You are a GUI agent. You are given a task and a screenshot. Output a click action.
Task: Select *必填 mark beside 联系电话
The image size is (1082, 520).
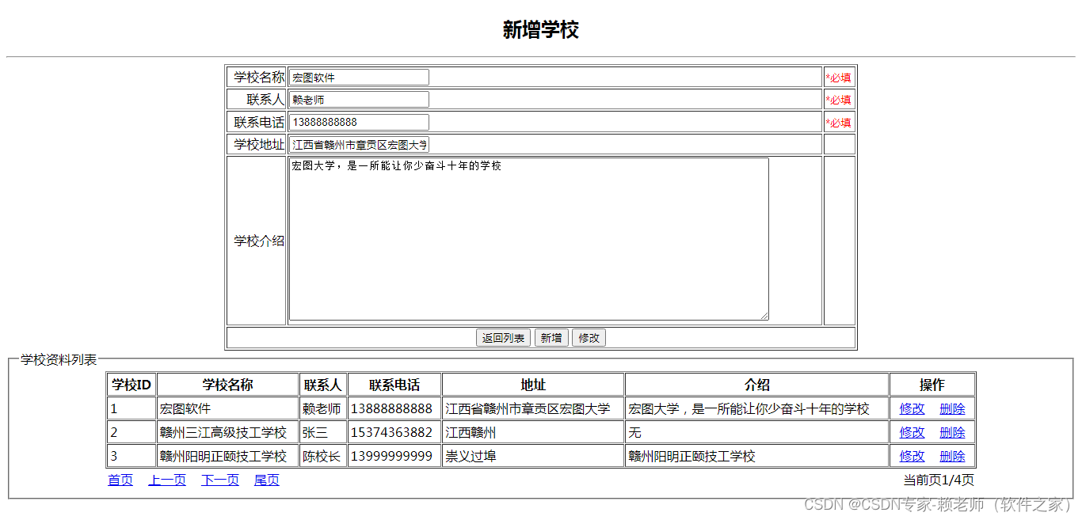[838, 123]
